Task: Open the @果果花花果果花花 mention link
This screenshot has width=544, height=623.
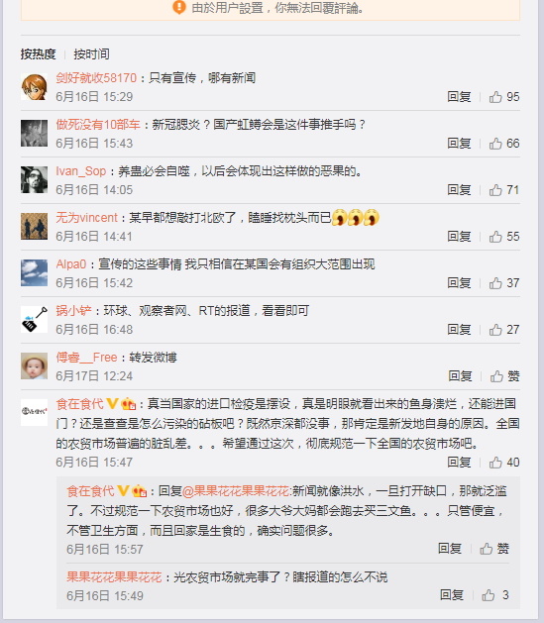Action: tap(236, 491)
